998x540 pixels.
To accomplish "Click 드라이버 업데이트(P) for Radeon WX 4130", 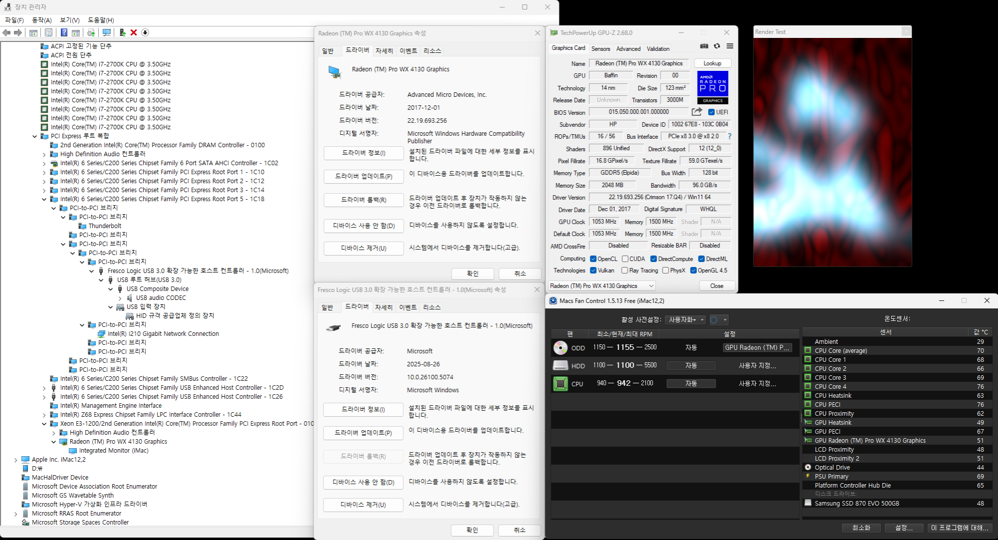I will (363, 176).
